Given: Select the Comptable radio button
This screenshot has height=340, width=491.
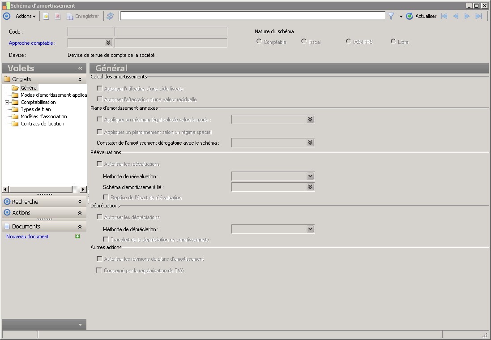Looking at the screenshot, I should click(259, 41).
